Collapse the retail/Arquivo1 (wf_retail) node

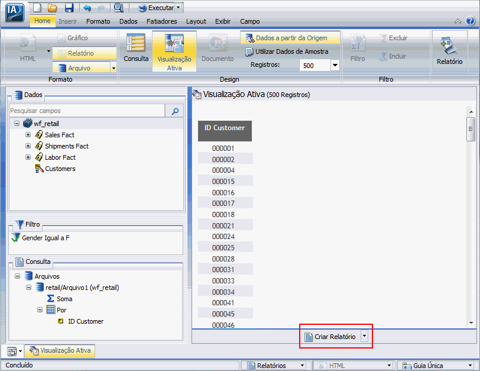click(28, 288)
